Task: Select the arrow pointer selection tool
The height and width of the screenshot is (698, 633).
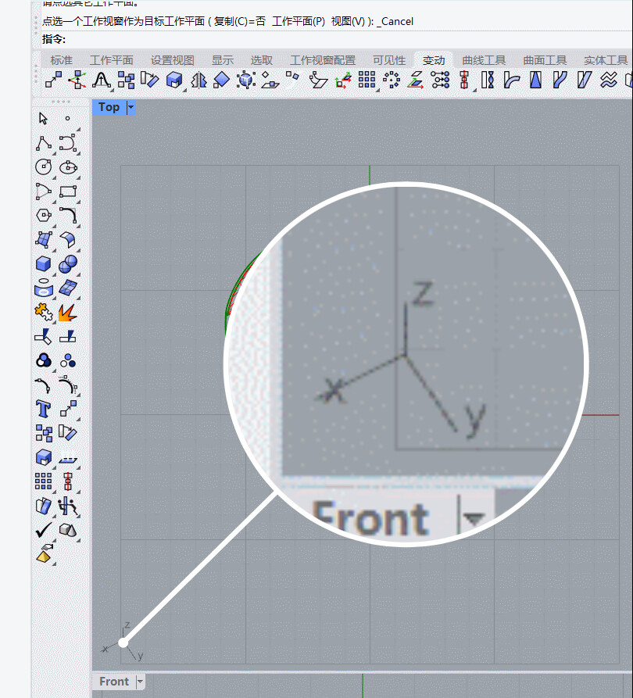Action: (43, 118)
